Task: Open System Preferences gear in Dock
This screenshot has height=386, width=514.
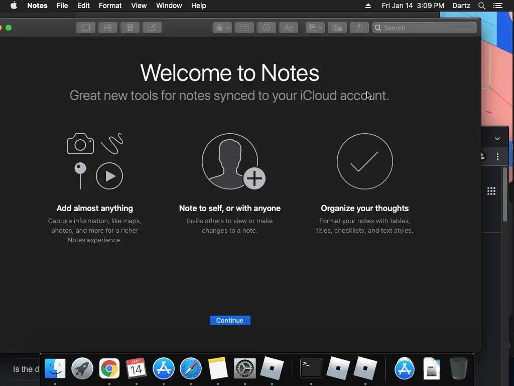Action: (x=245, y=368)
